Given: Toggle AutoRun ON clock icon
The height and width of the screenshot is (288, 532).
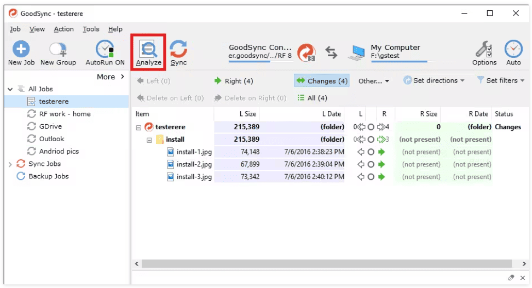Looking at the screenshot, I should coord(105,49).
